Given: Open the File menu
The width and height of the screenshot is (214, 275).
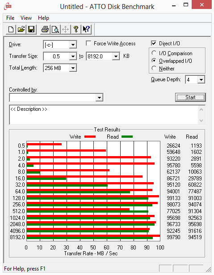Looking at the screenshot, I should click(10, 18).
